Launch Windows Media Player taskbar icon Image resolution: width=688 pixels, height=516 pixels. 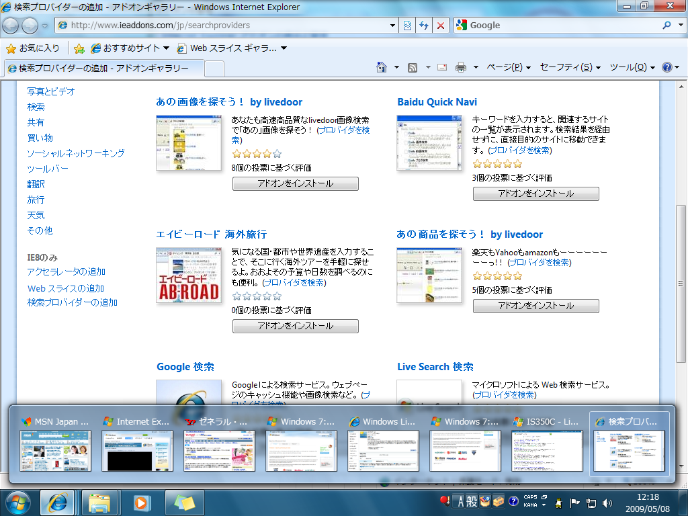coord(141,503)
